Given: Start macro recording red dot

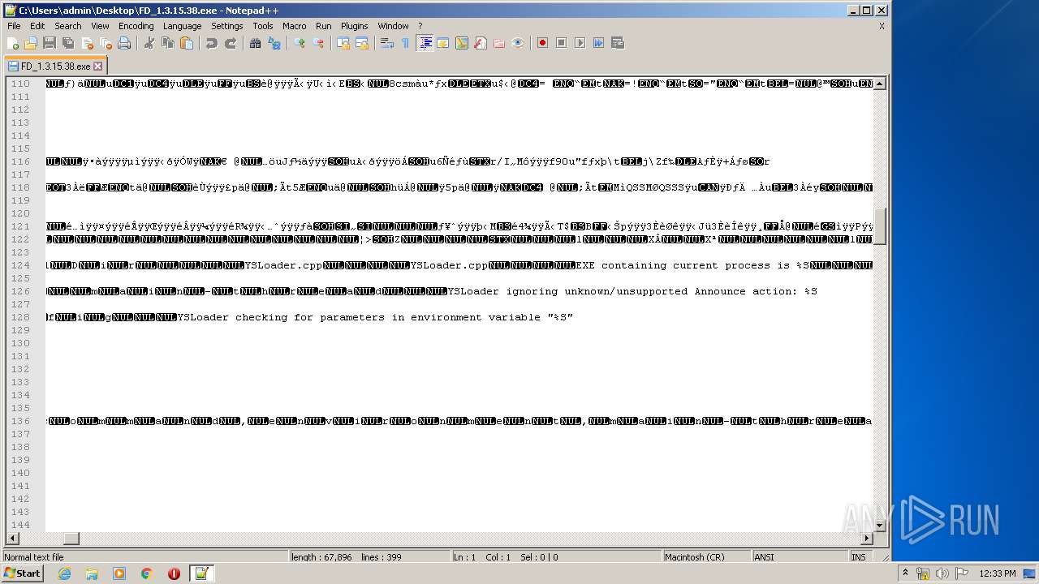Looking at the screenshot, I should tap(543, 43).
